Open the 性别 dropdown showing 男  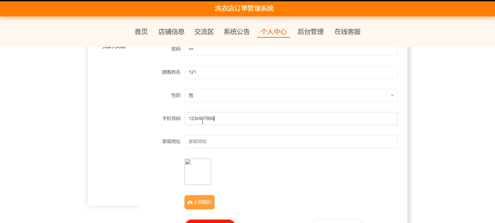[291, 95]
